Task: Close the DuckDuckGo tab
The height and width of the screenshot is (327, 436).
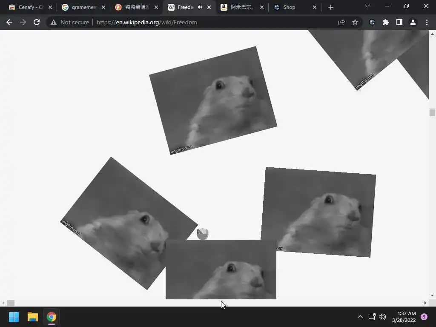Action: pos(156,7)
